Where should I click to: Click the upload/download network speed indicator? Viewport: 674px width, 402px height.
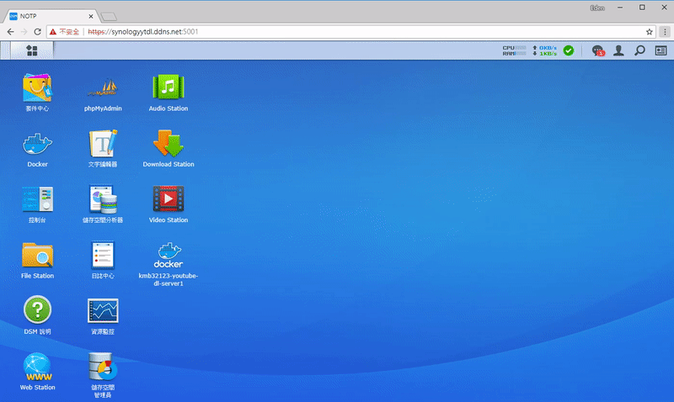(x=544, y=50)
